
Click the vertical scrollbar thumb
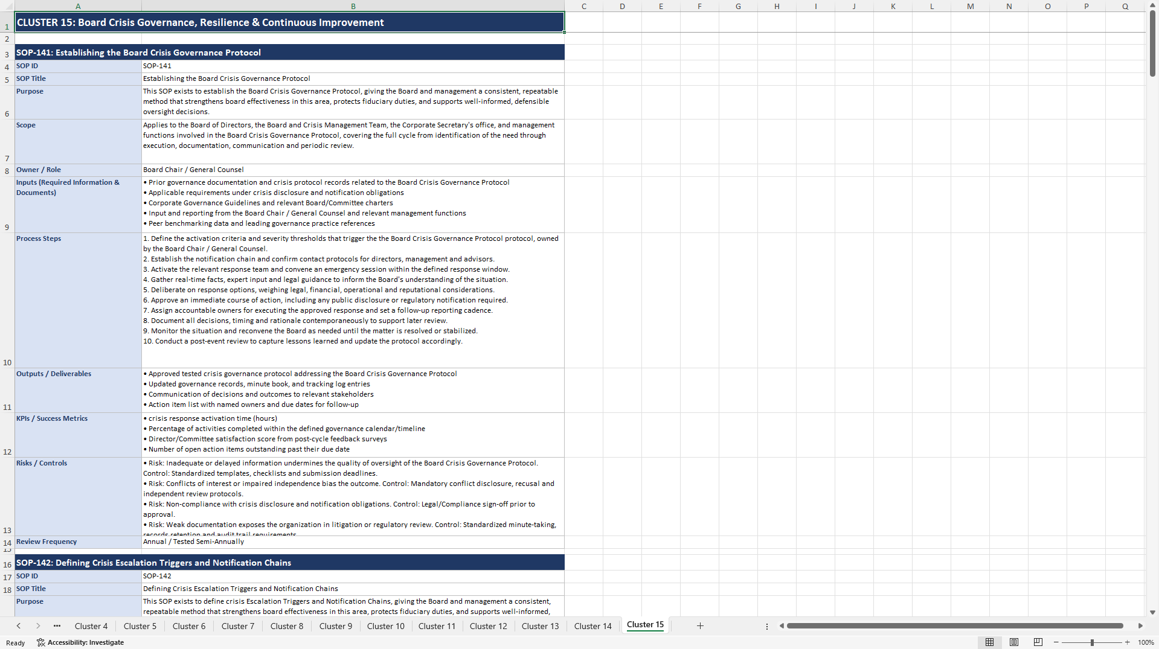(x=1152, y=43)
